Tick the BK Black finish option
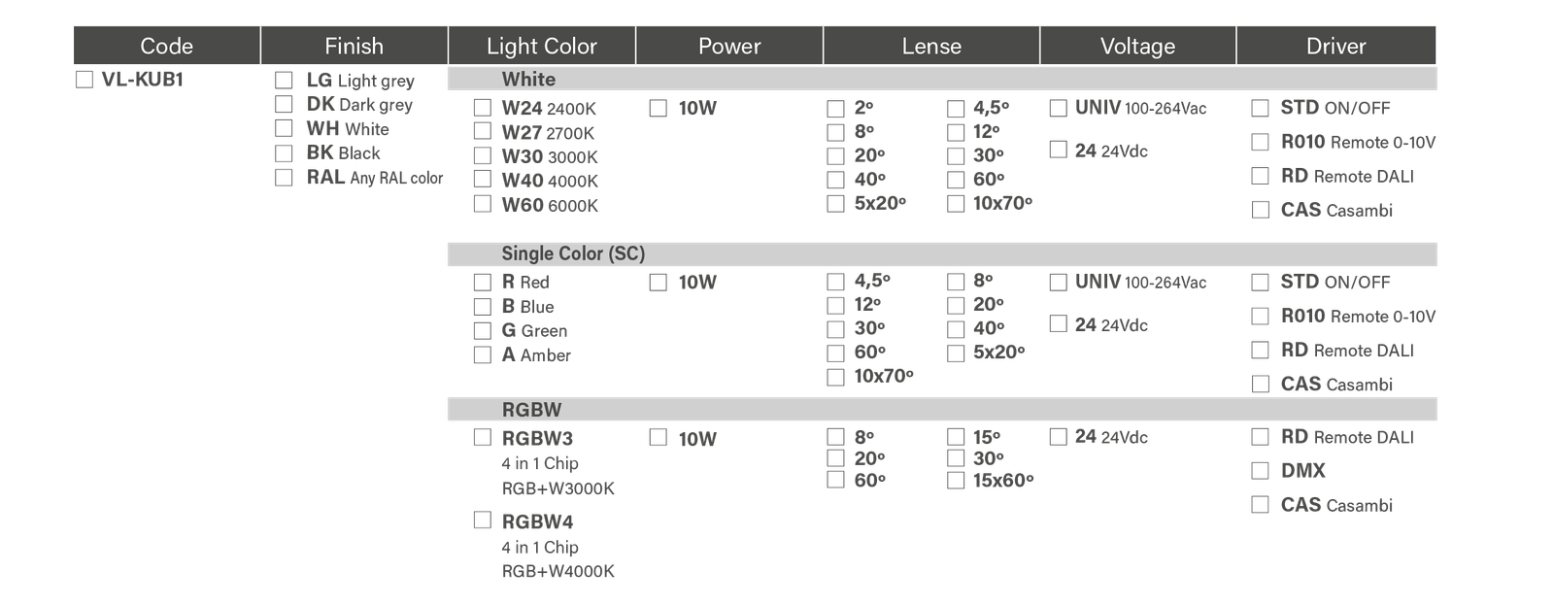 (x=284, y=153)
